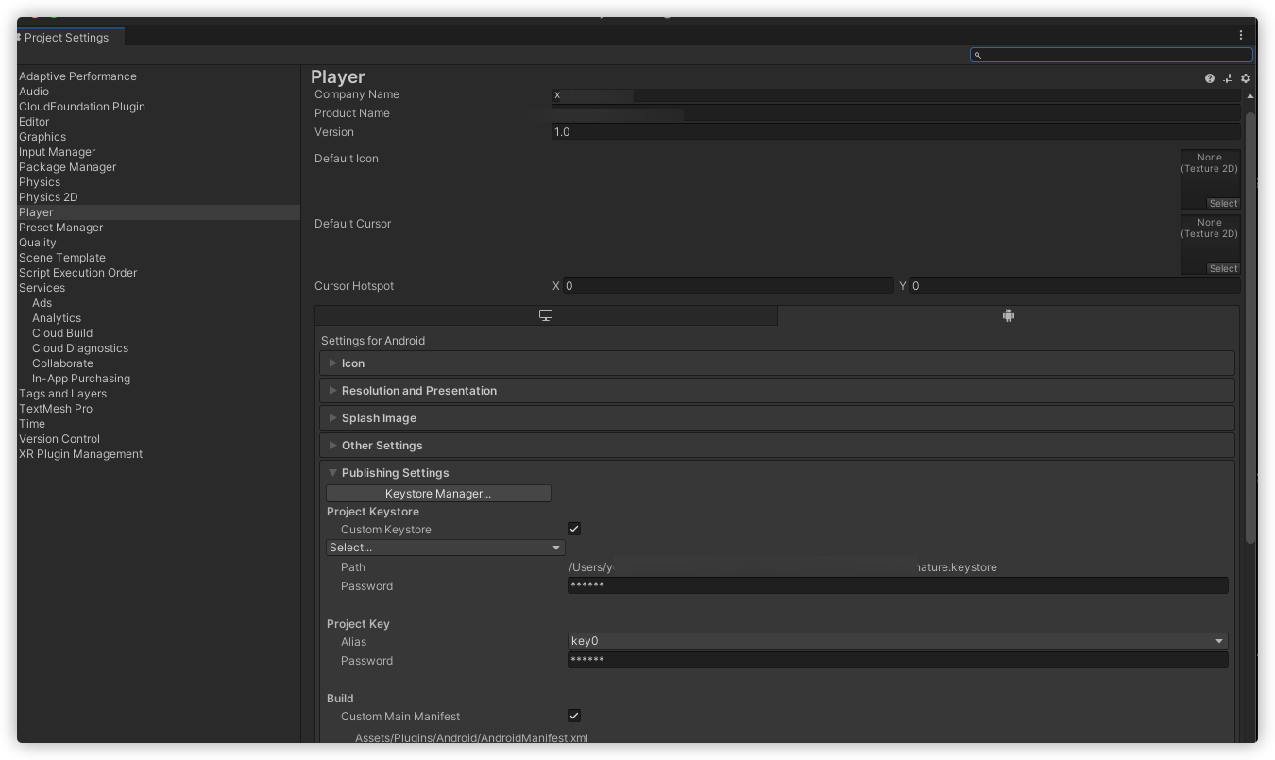Click the Project Settings tab
The height and width of the screenshot is (760, 1275).
(x=68, y=38)
